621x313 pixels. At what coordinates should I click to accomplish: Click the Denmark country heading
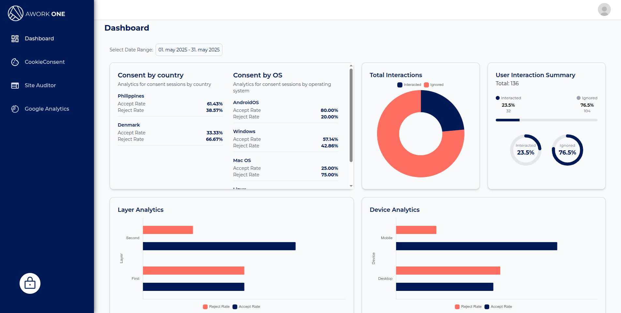pos(129,125)
